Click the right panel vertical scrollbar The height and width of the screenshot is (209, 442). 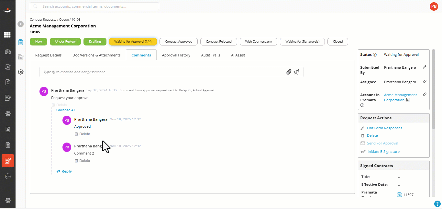tap(434, 89)
